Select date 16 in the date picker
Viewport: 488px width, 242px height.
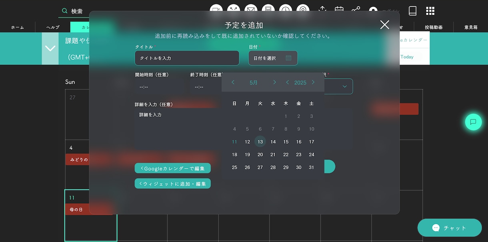(x=298, y=142)
